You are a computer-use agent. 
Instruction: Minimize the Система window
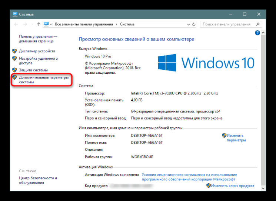[x=230, y=14]
